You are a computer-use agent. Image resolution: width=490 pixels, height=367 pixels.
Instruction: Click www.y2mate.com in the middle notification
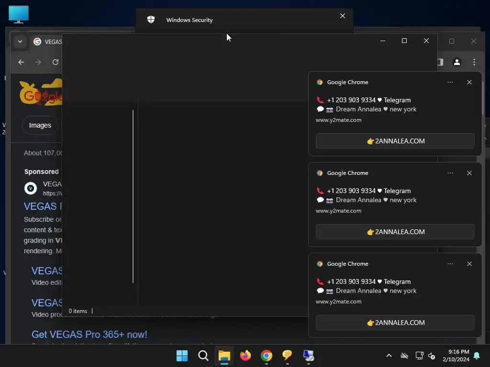click(338, 211)
